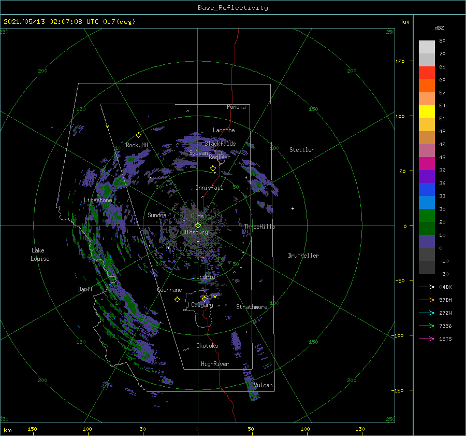Select the yellow diamond radar site marker at center
Viewport: 466px width, 436px height.
[198, 226]
